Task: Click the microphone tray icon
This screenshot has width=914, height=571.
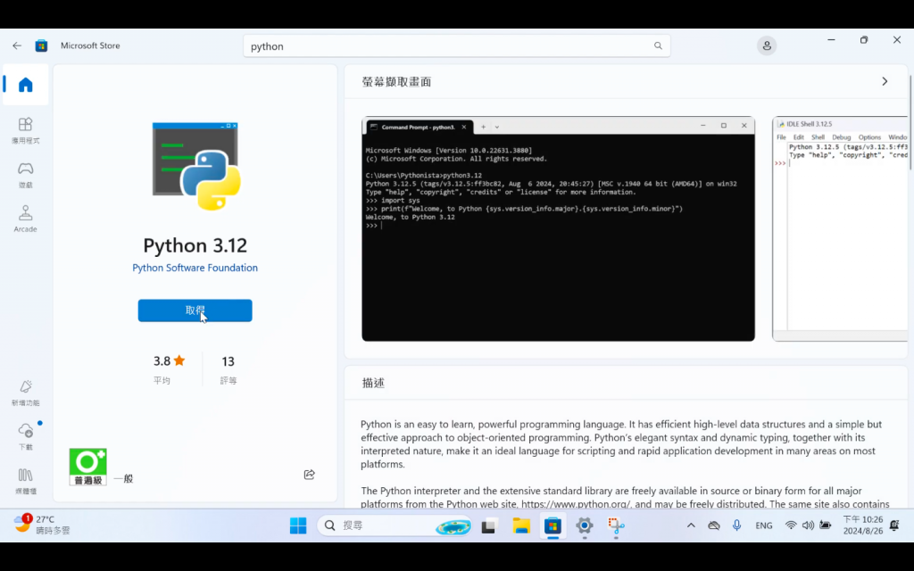Action: pyautogui.click(x=736, y=525)
